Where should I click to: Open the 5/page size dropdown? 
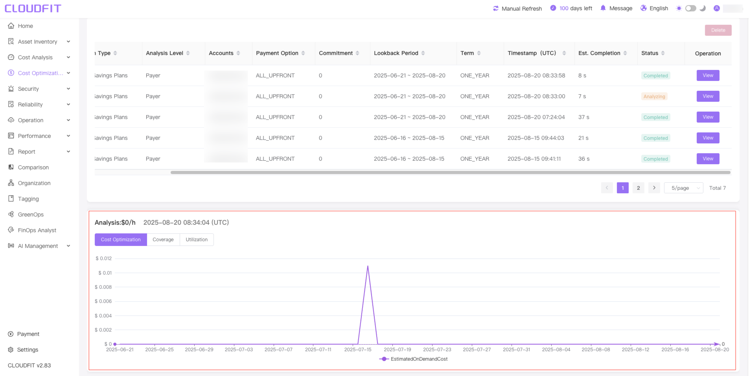(x=683, y=188)
